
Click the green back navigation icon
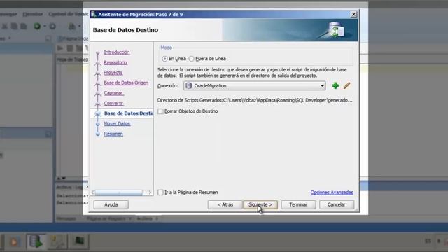point(37,27)
